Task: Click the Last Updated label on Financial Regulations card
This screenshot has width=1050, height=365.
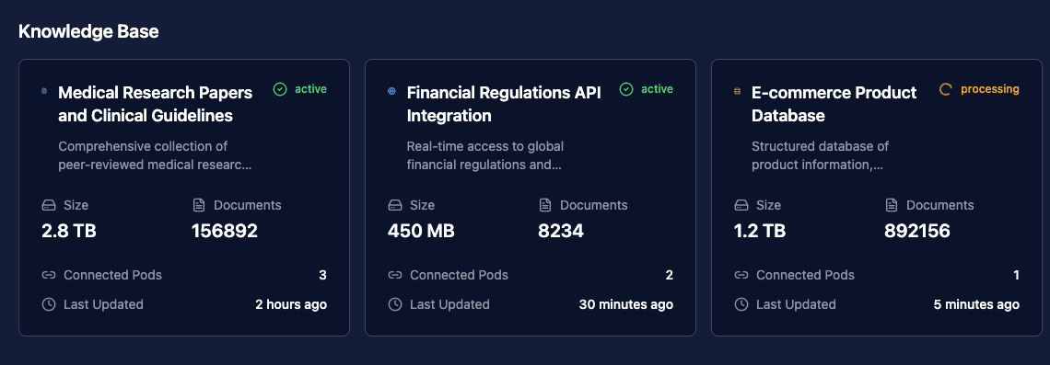Action: pyautogui.click(x=449, y=304)
